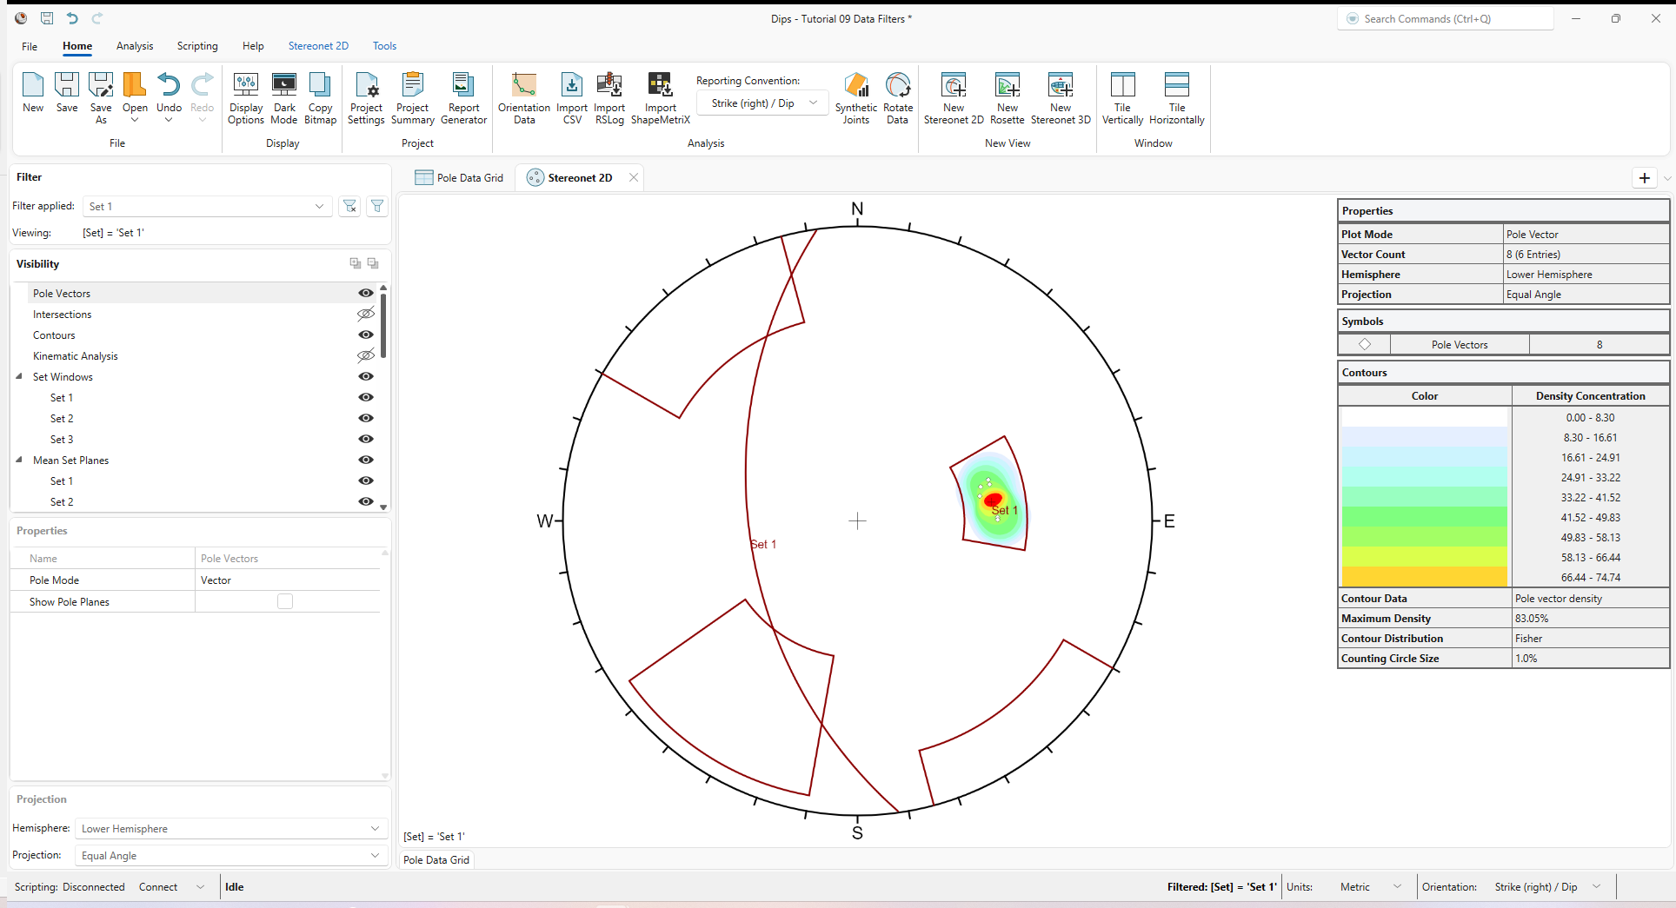Open the Synthetic Joints tool
Screen dimensions: 1676x908
[x=855, y=96]
